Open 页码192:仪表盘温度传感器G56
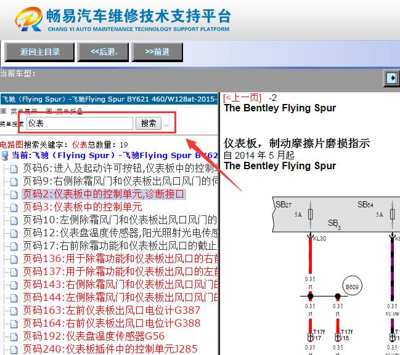The image size is (400, 355). click(94, 337)
